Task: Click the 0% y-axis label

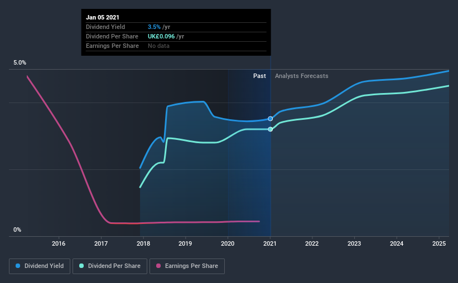Action: point(17,230)
